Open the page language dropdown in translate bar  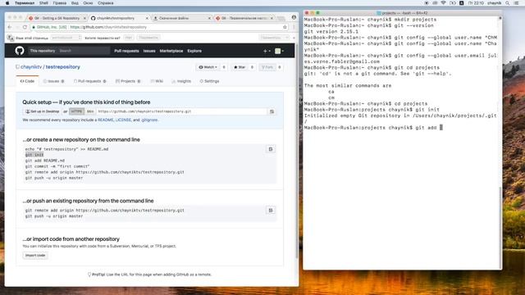66,38
